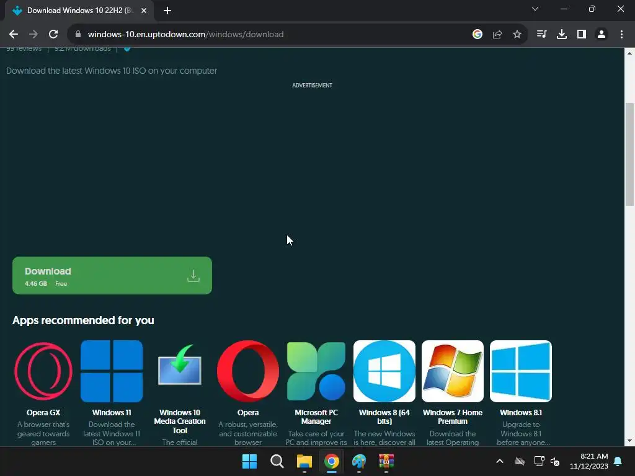The height and width of the screenshot is (476, 635).
Task: Reload the current page
Action: [x=53, y=35]
